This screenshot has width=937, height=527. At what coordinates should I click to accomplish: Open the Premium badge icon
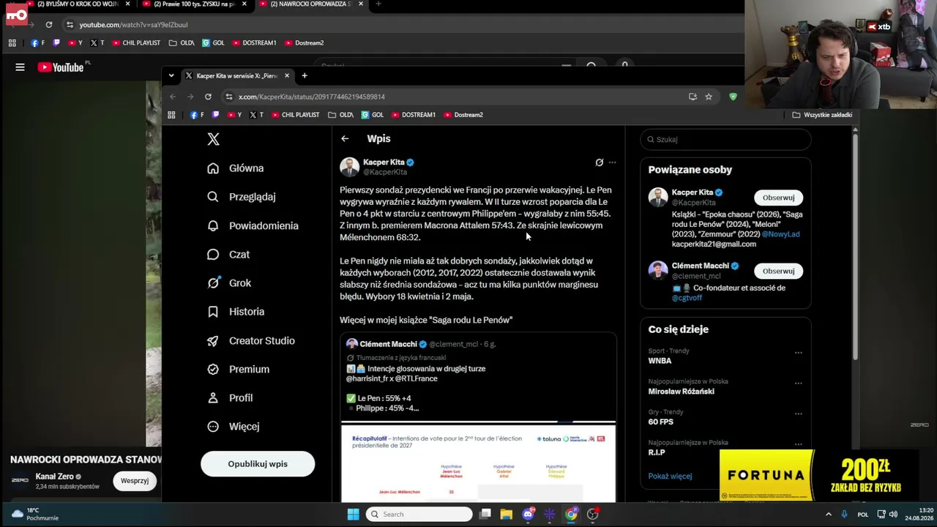click(x=213, y=369)
